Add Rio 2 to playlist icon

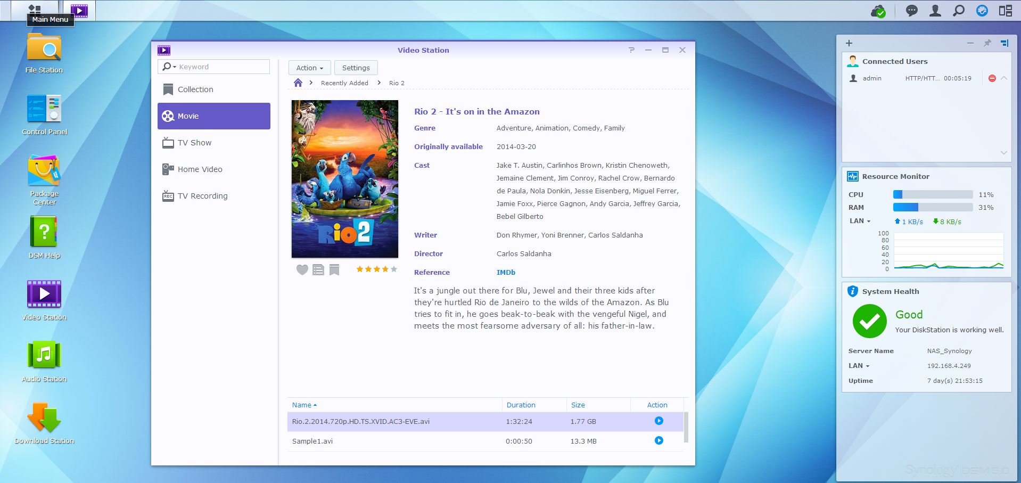coord(318,270)
